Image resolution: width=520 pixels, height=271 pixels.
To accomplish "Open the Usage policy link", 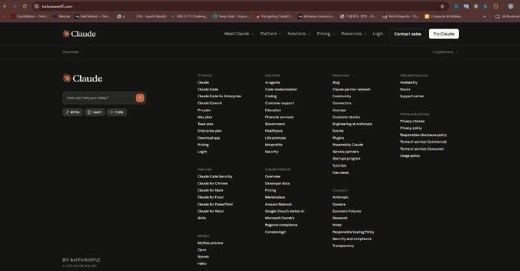I will (x=410, y=156).
